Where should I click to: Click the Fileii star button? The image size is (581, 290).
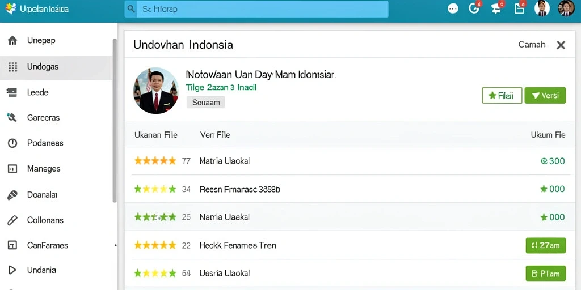click(x=502, y=95)
